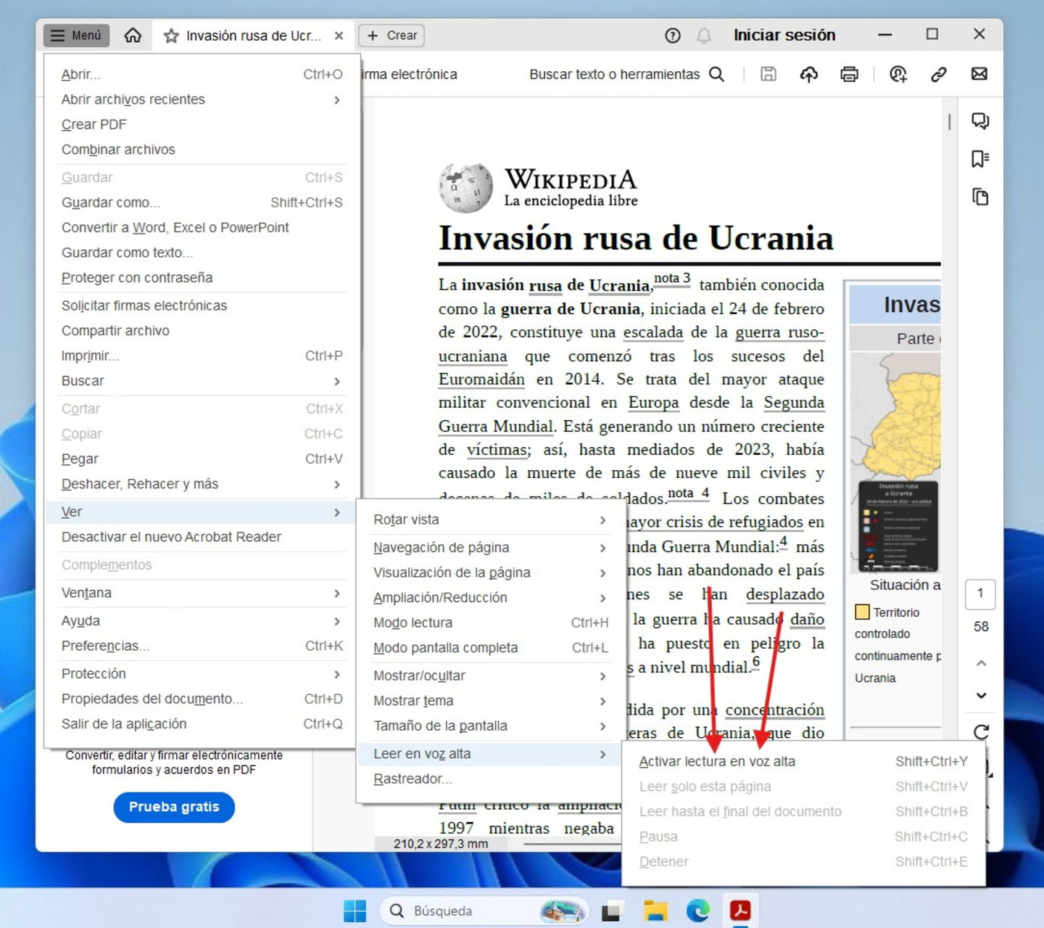Viewport: 1044px width, 928px height.
Task: Open Microsoft Edge from the taskbar
Action: [698, 911]
